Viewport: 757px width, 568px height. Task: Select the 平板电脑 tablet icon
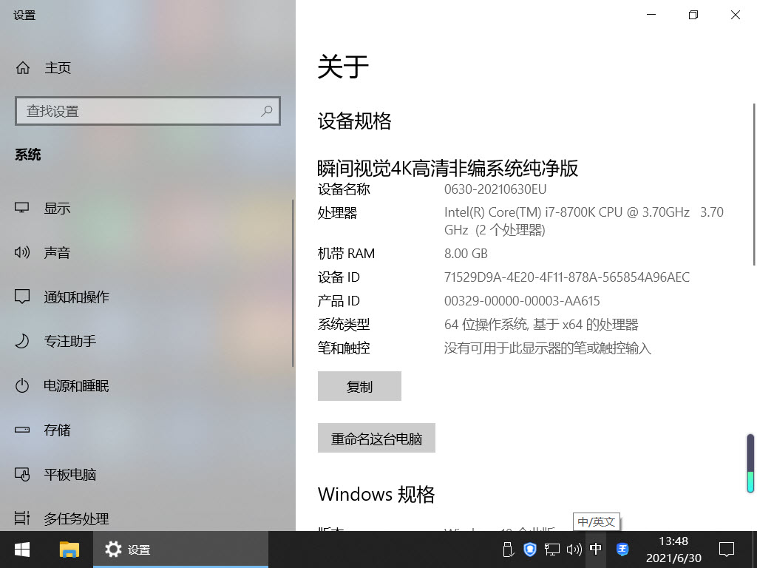21,474
